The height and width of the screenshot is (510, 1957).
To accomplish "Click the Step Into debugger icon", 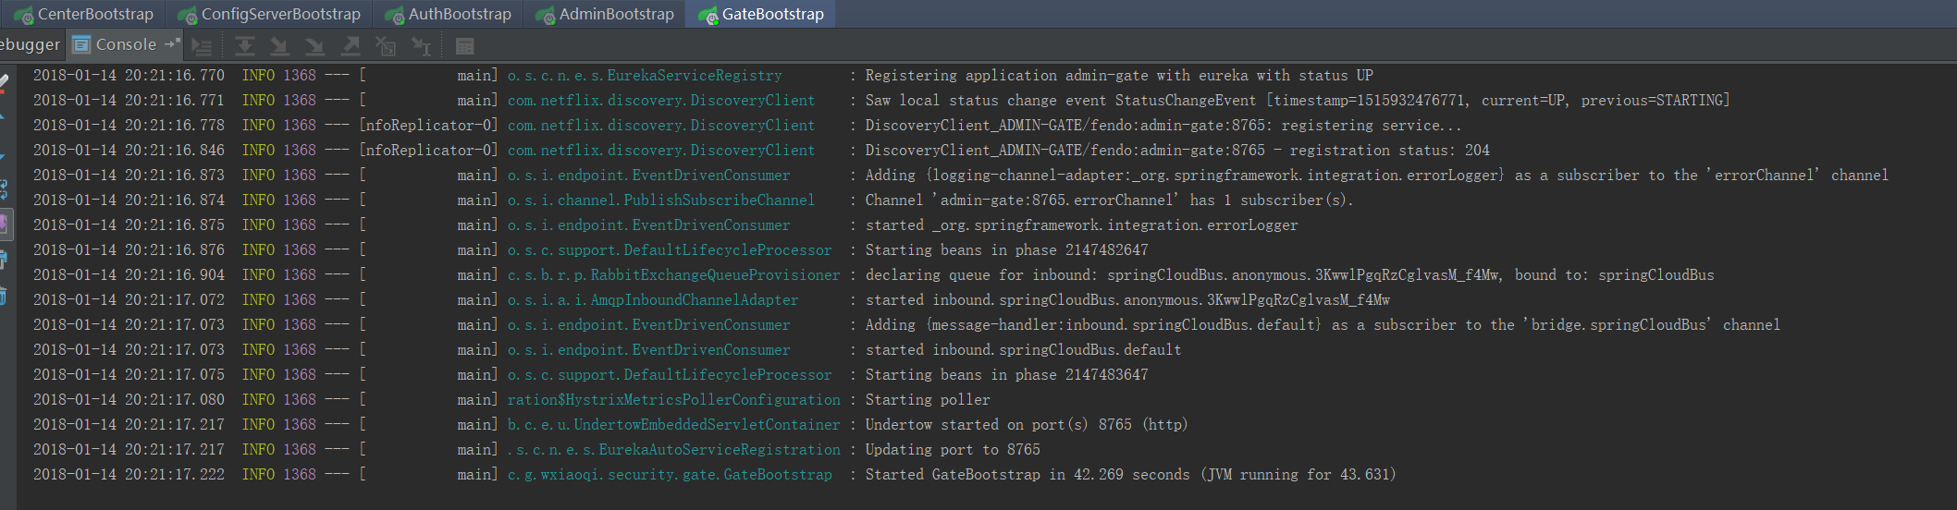I will pyautogui.click(x=279, y=45).
